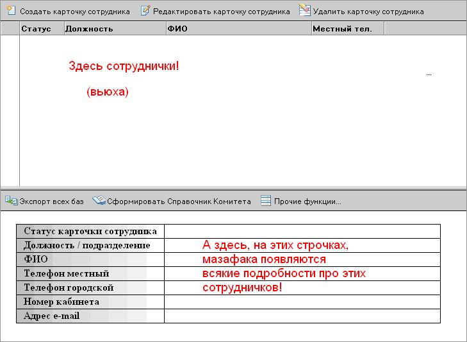Click the Номер кабинета row label
Image resolution: width=467 pixels, height=342 pixels.
pos(61,302)
